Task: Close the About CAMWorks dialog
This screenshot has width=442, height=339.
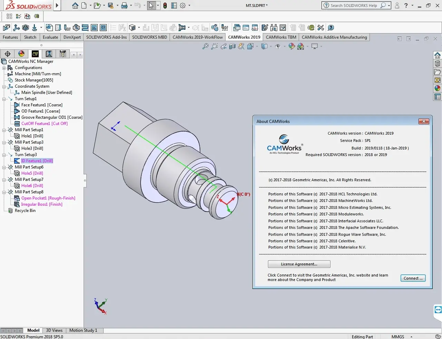Action: tap(424, 121)
